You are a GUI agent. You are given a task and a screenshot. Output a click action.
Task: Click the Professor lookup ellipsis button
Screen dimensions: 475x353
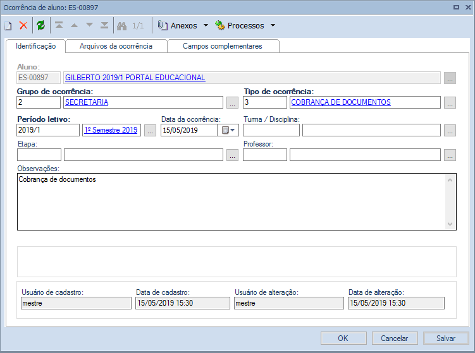(x=450, y=155)
